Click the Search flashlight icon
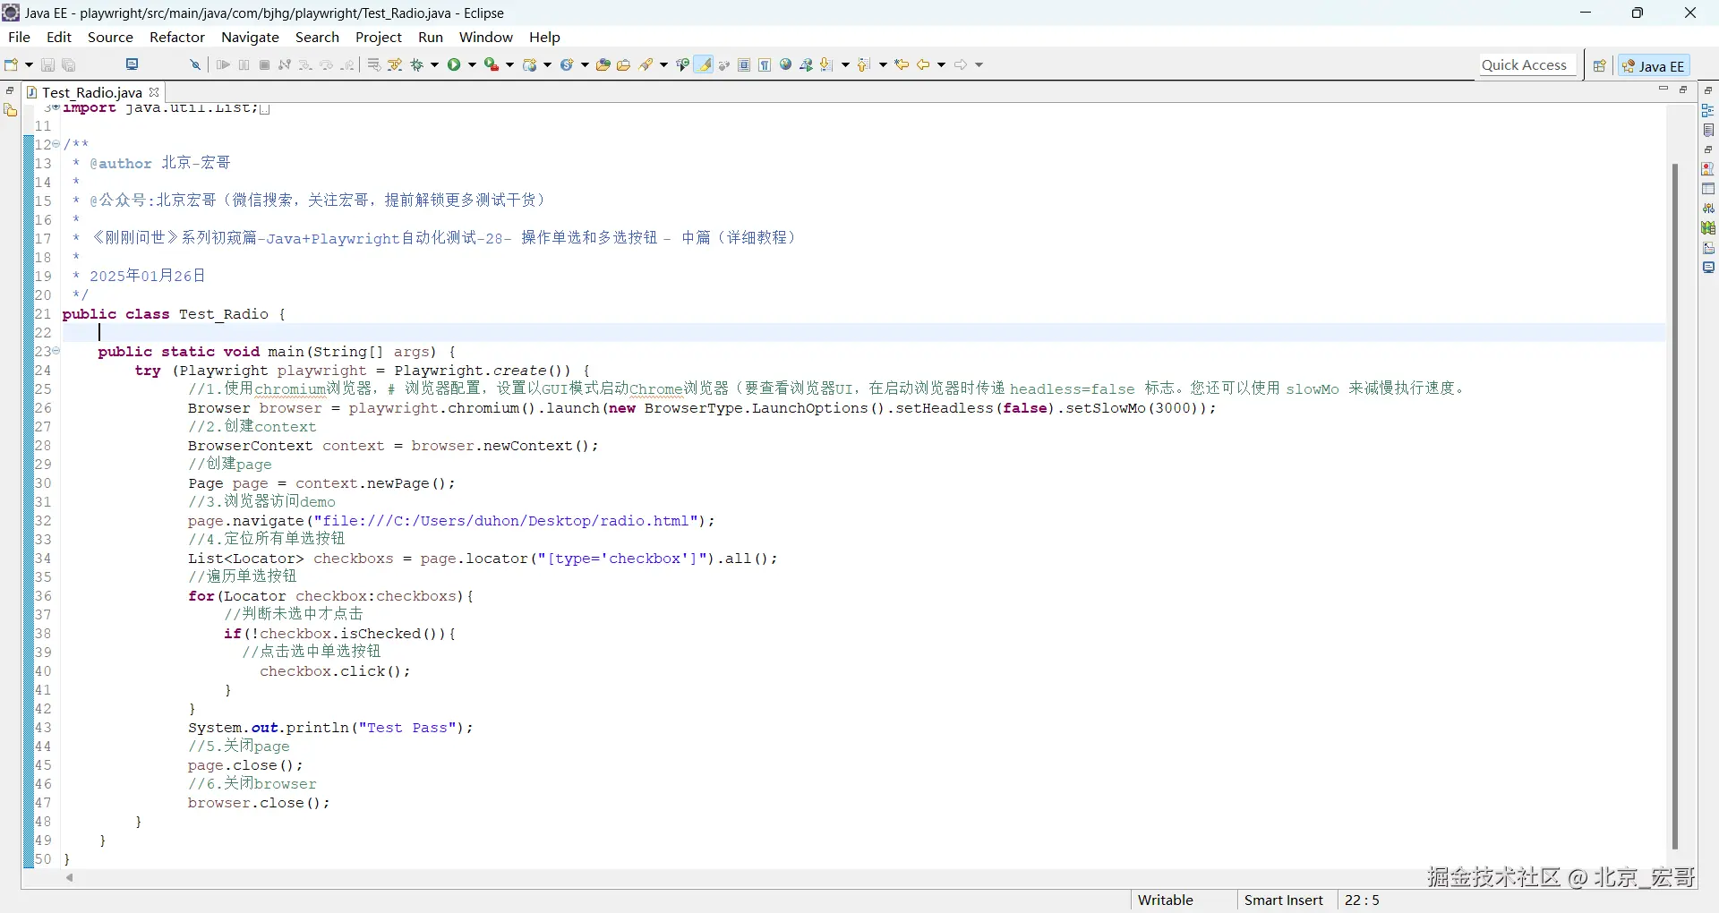This screenshot has height=913, width=1719. pos(646,64)
